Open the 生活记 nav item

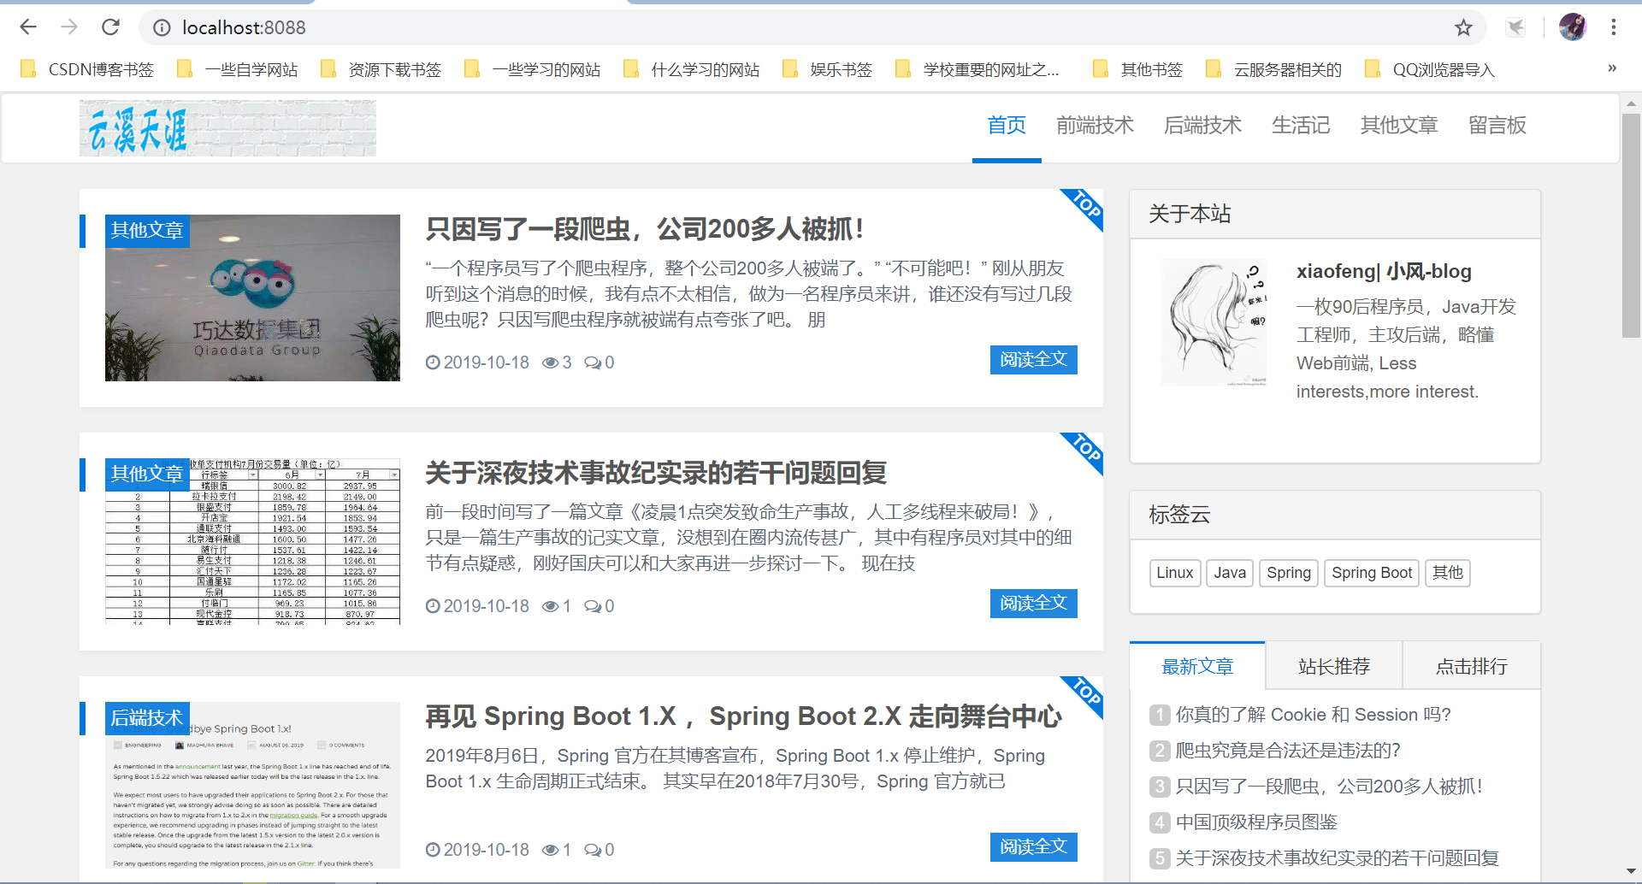pos(1301,126)
